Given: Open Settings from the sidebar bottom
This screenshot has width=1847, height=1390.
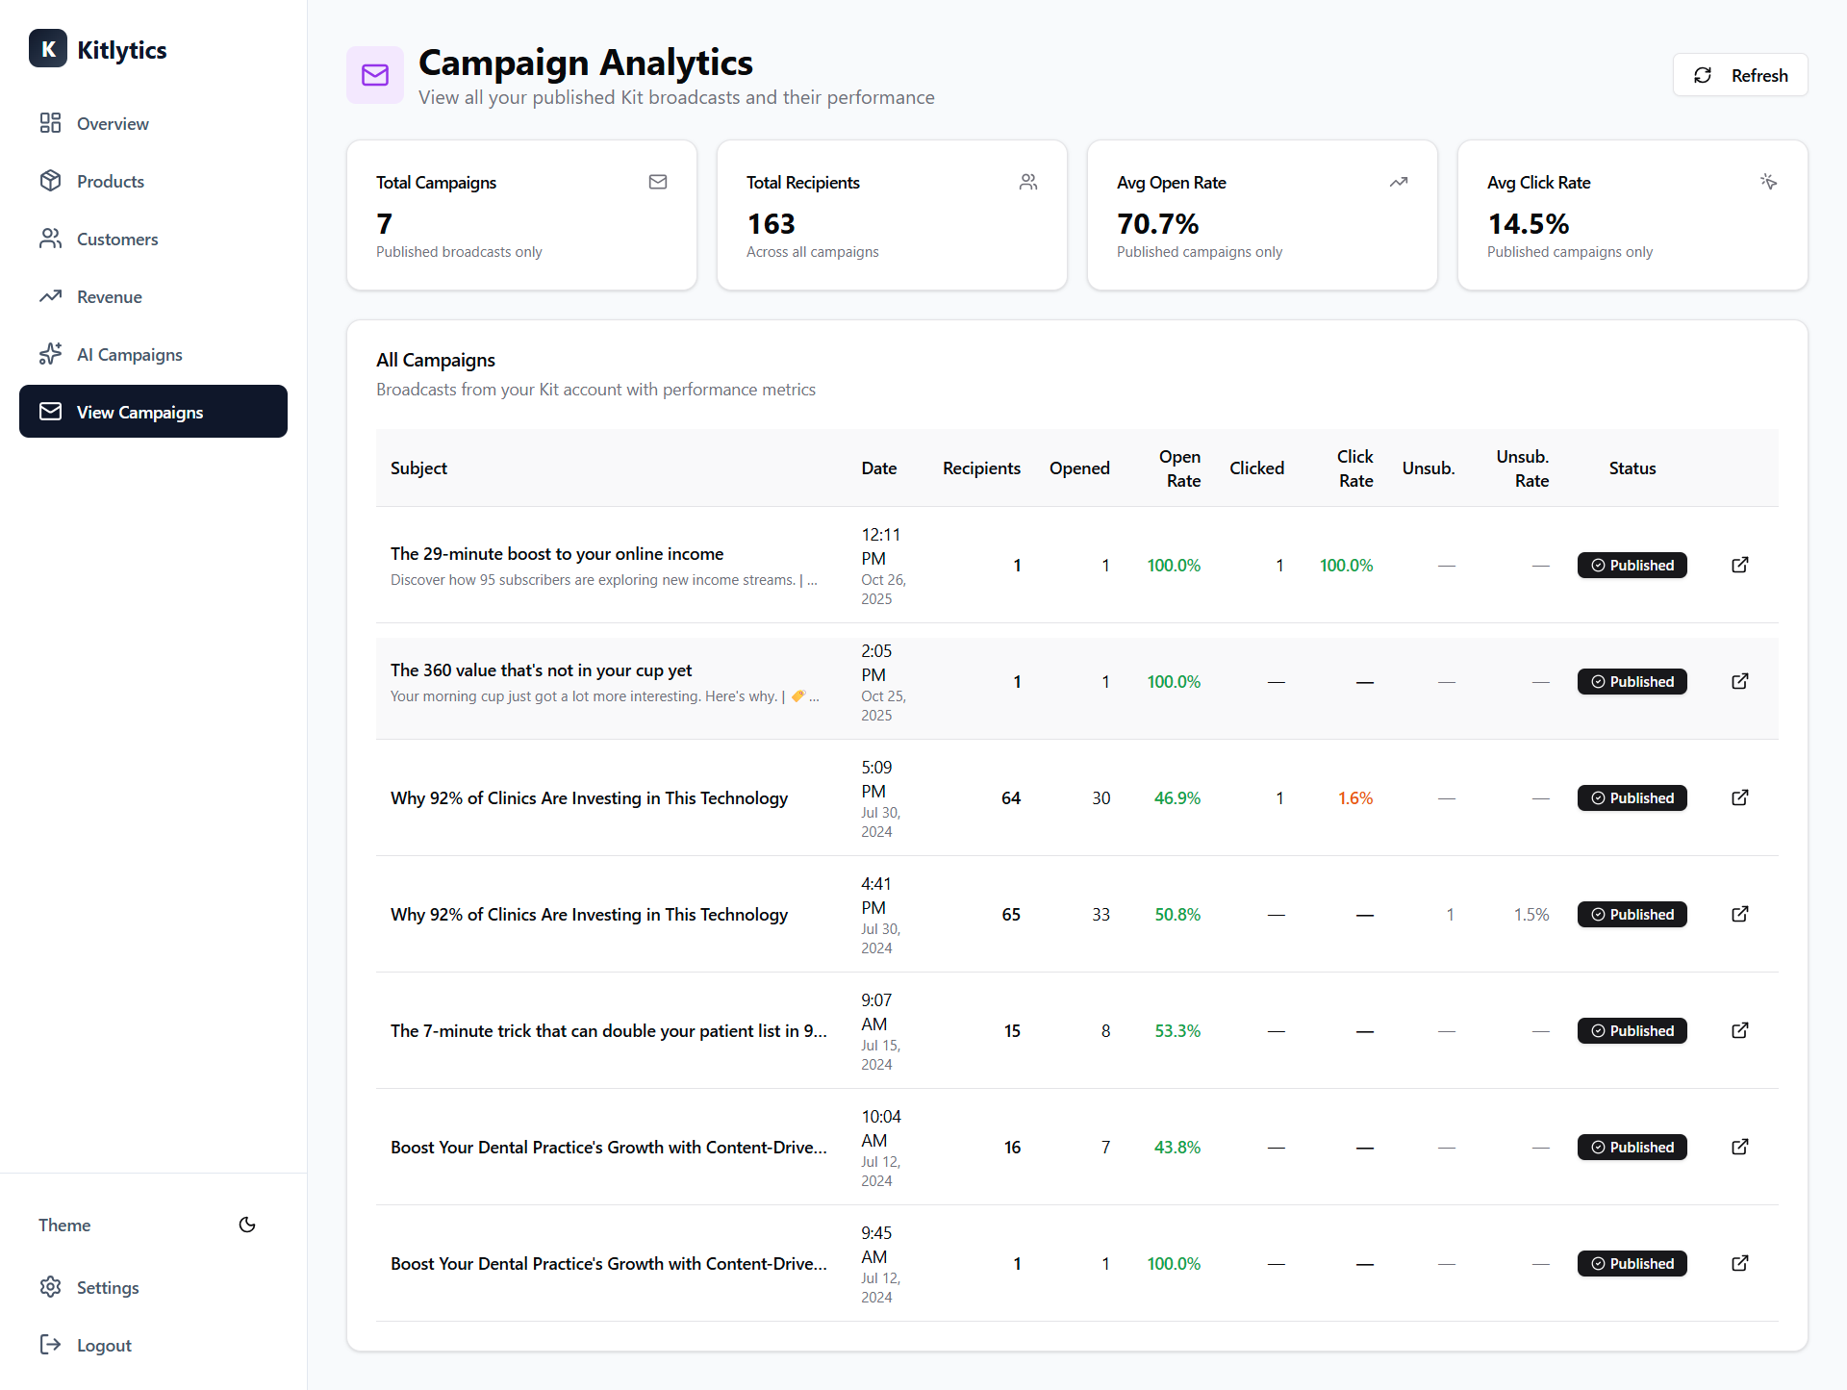Looking at the screenshot, I should pyautogui.click(x=107, y=1288).
